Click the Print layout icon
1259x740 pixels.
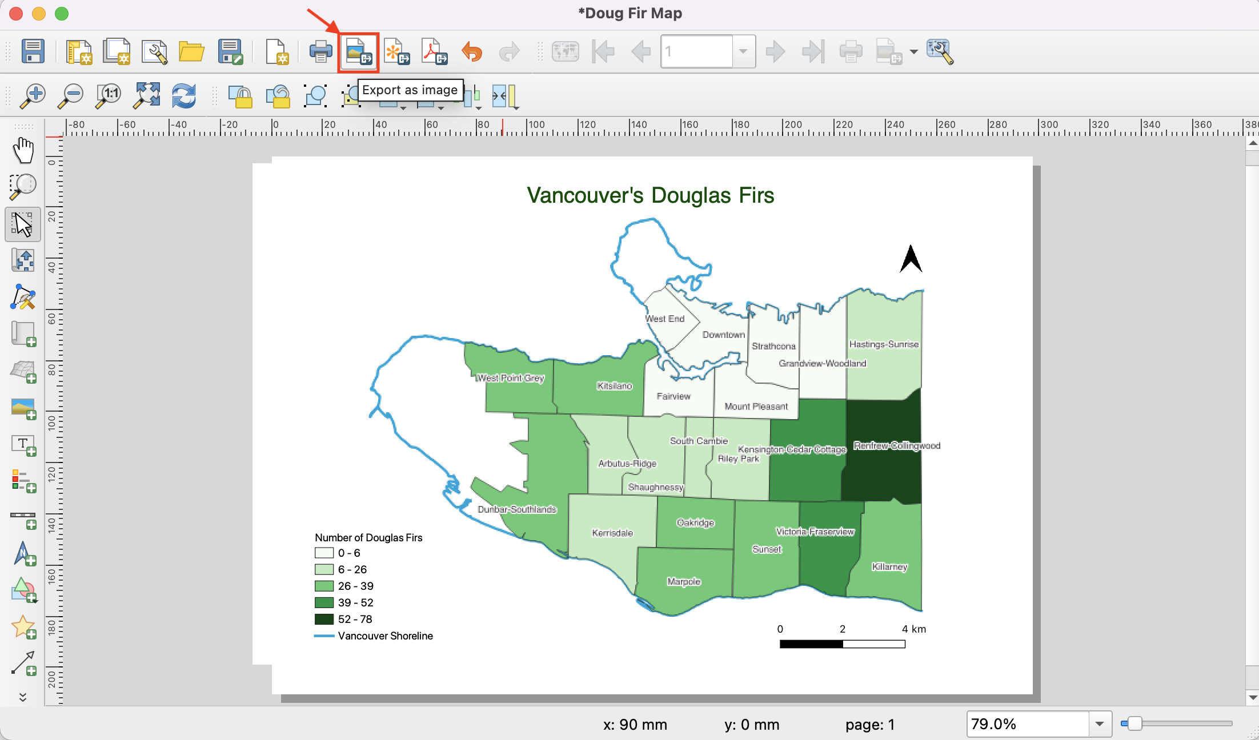pos(320,52)
